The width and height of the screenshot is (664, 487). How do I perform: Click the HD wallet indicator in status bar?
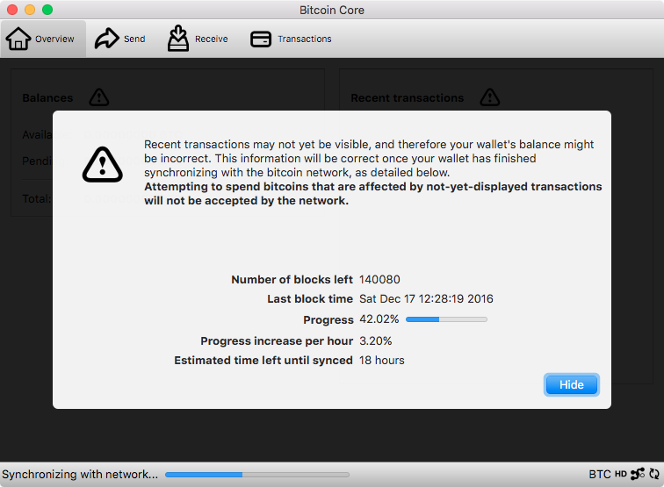tap(620, 474)
